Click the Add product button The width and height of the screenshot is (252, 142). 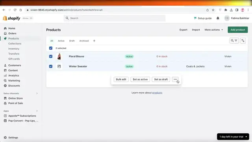click(x=238, y=30)
